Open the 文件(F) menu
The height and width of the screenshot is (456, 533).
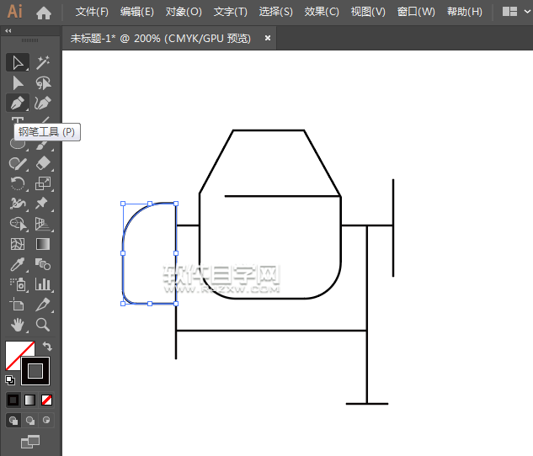[x=92, y=12]
